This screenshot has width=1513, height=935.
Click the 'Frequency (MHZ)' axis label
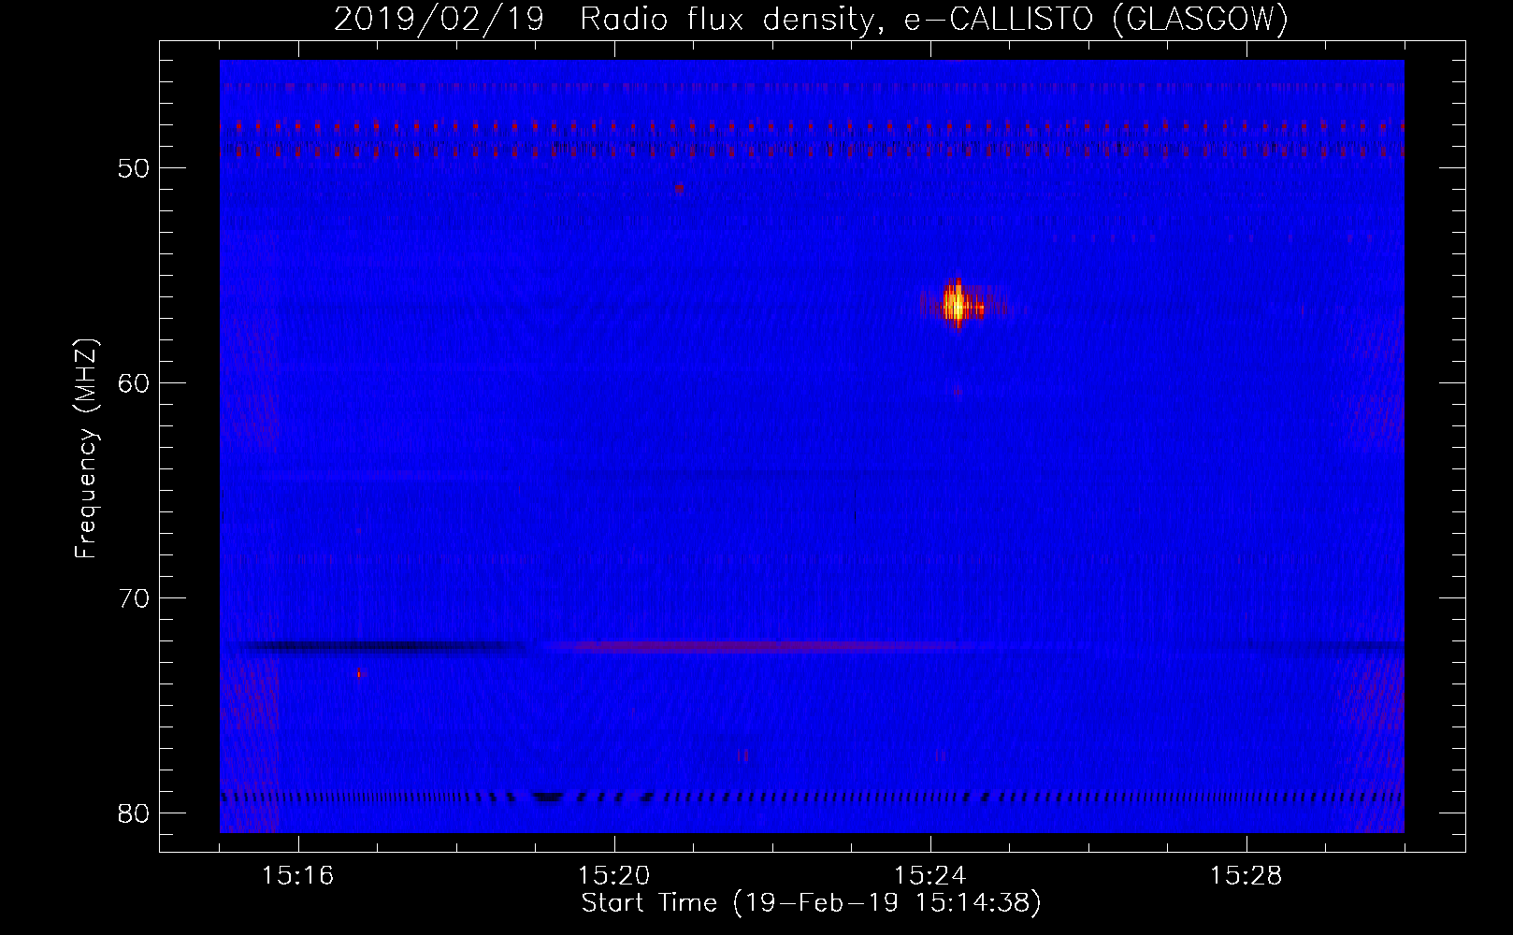click(86, 449)
